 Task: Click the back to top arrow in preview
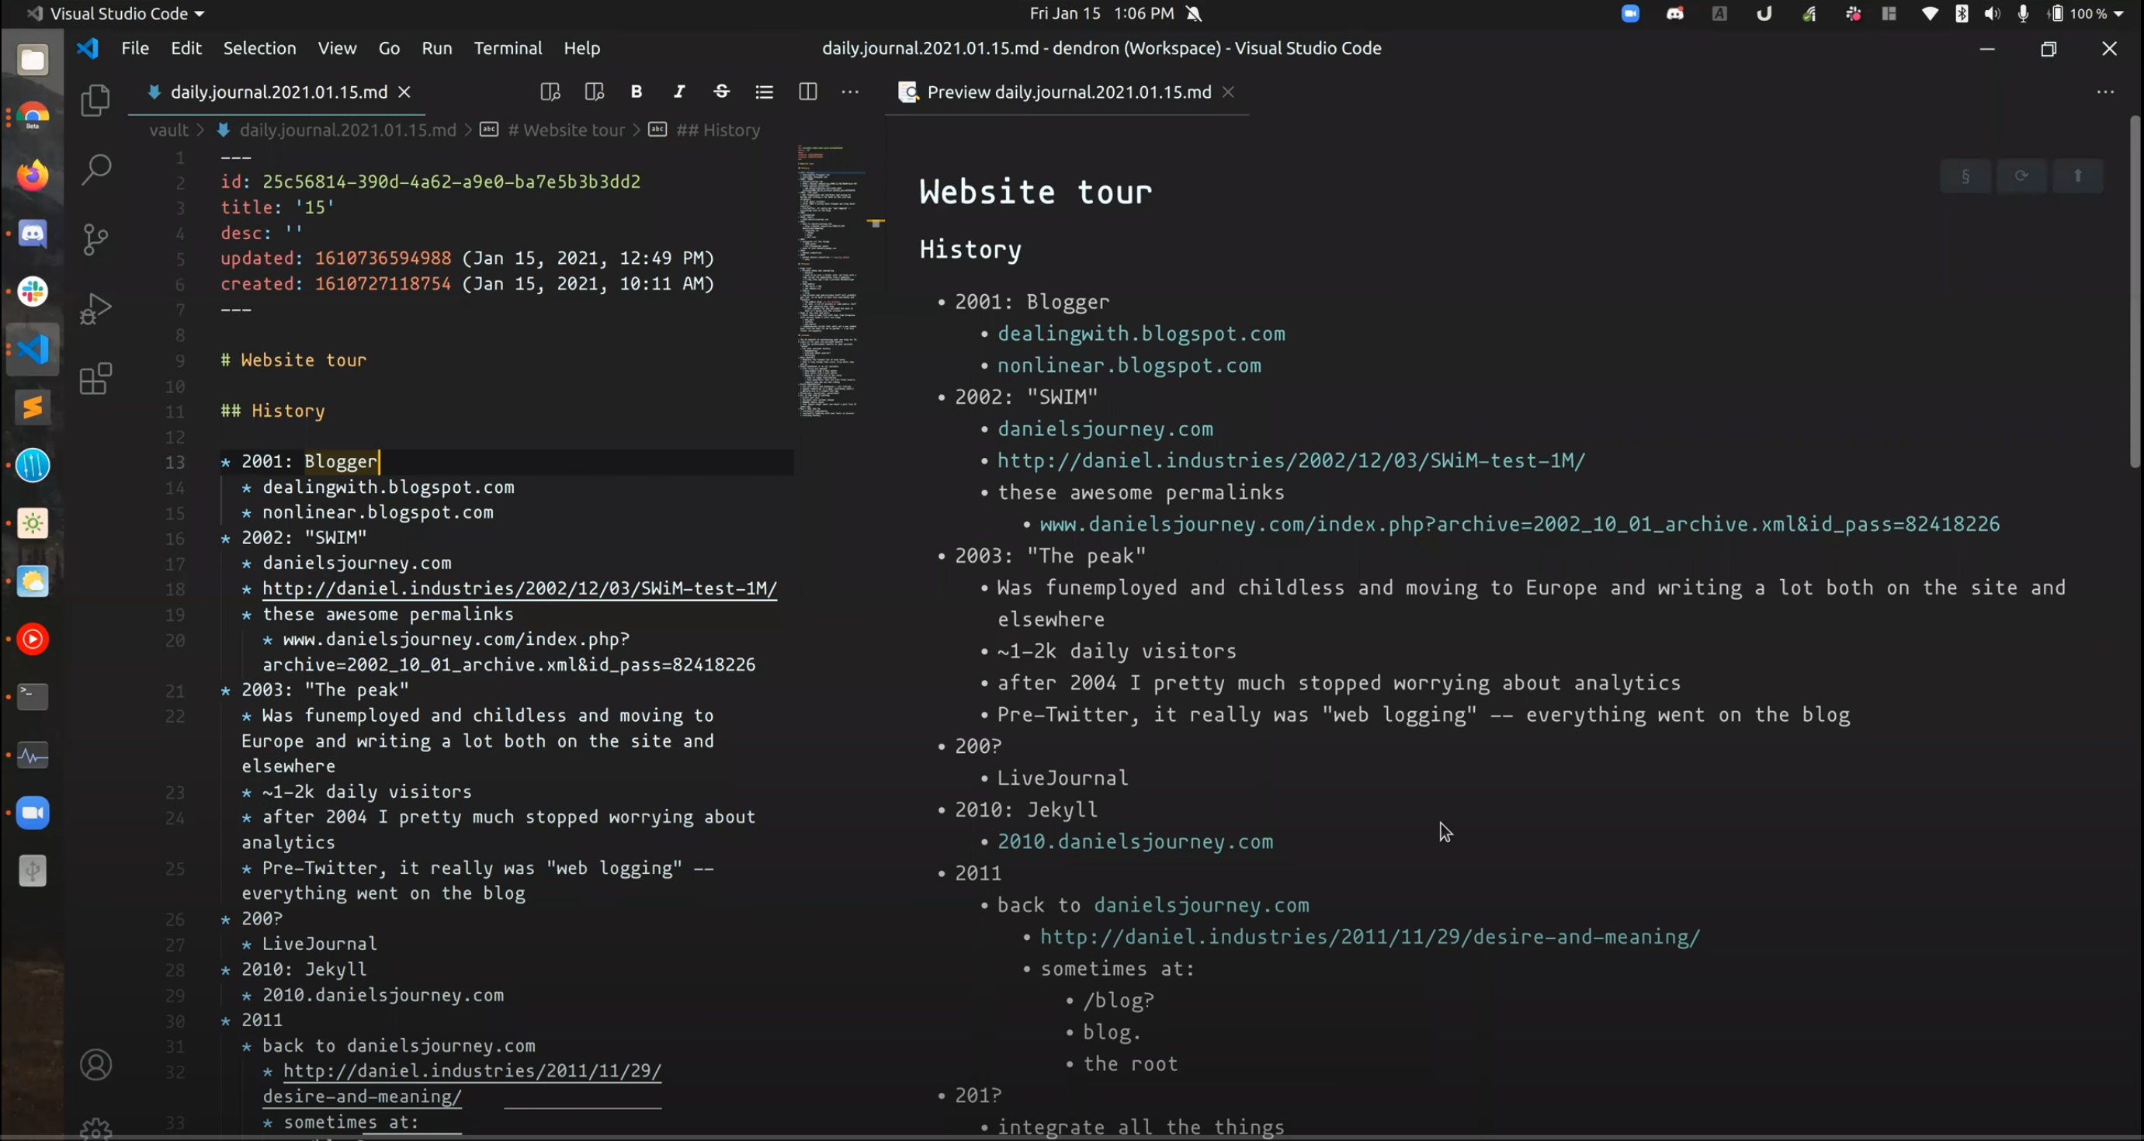tap(2077, 175)
